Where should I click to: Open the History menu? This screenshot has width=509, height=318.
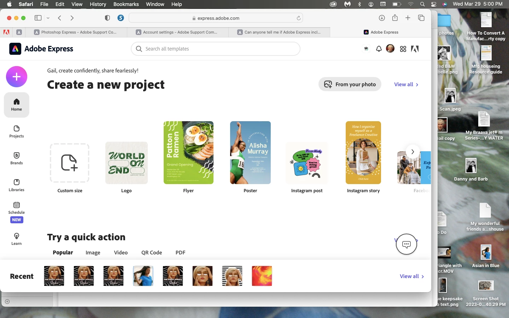[x=98, y=4]
